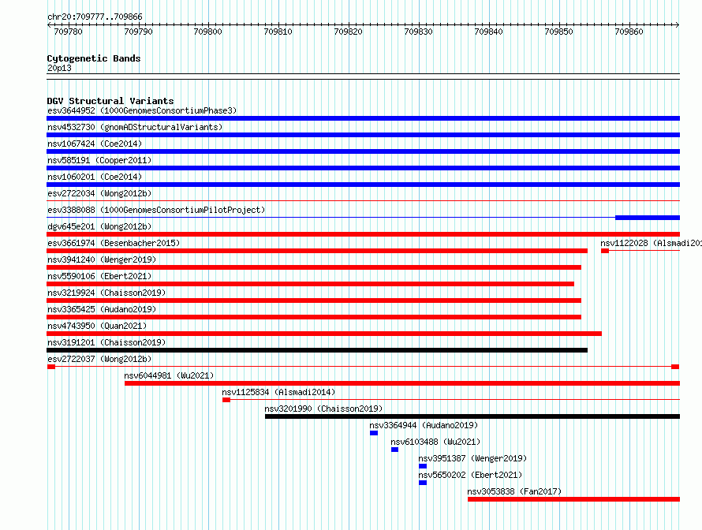Open the nsv1122028 (Alsmadi) label
This screenshot has height=530, width=702.
(651, 243)
